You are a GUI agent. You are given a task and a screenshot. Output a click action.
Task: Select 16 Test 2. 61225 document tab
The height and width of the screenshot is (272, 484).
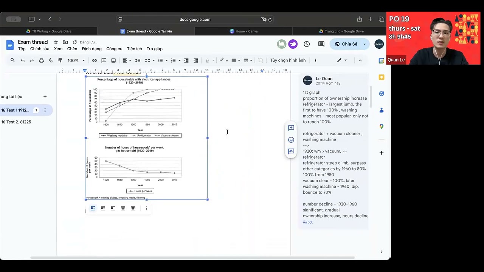(16, 122)
